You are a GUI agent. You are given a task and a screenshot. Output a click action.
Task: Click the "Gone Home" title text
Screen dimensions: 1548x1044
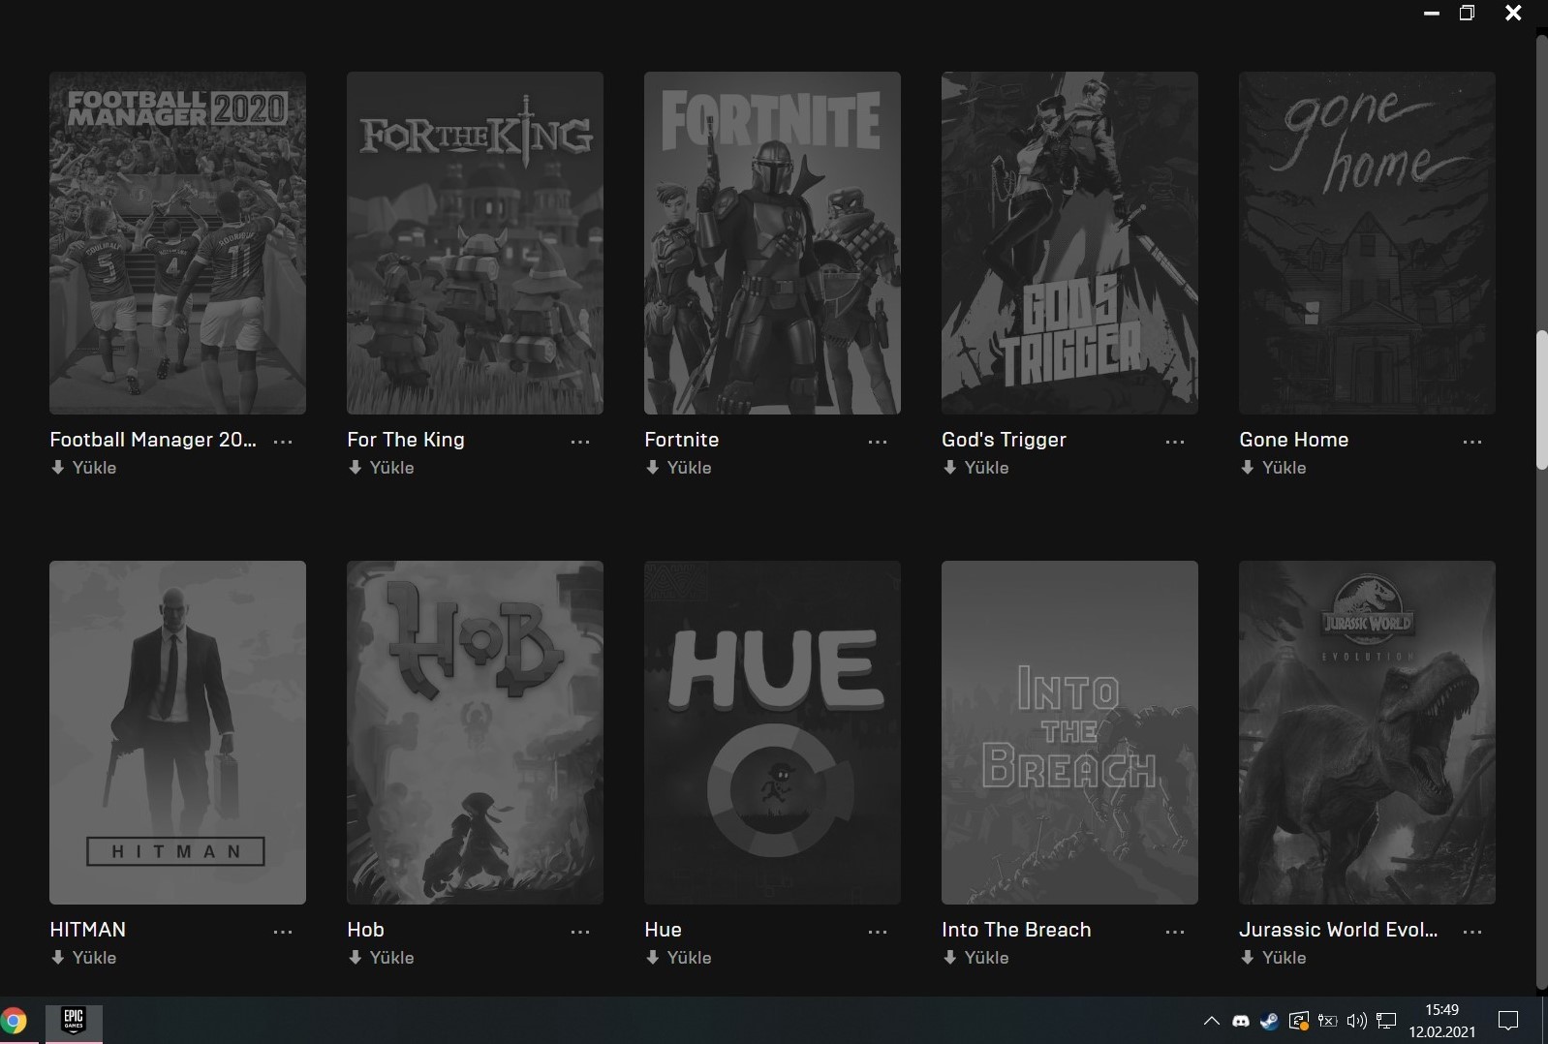point(1294,440)
